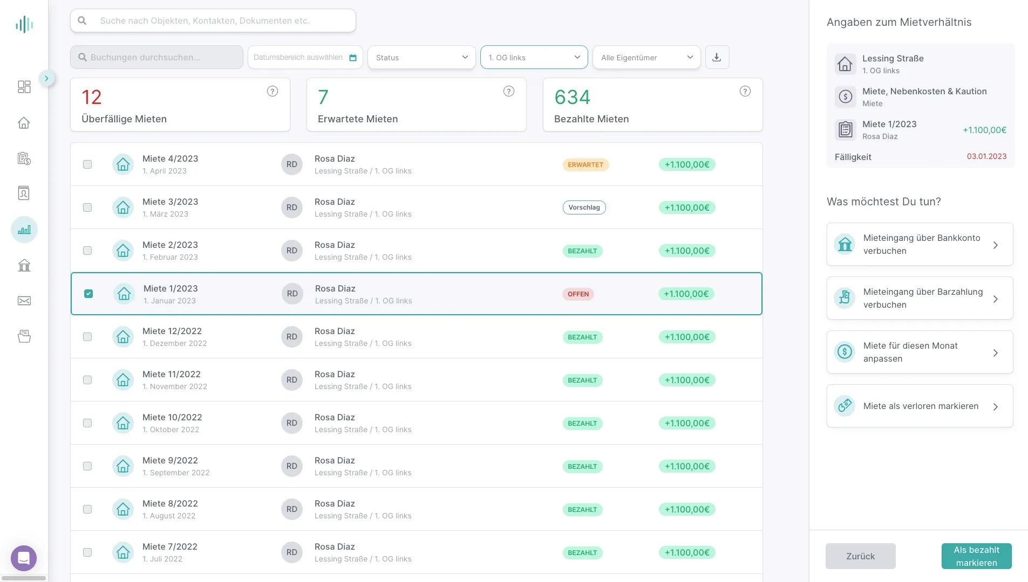The height and width of the screenshot is (582, 1028).
Task: Choose Mieteingang über Bankkonto verbuchen
Action: (x=920, y=244)
